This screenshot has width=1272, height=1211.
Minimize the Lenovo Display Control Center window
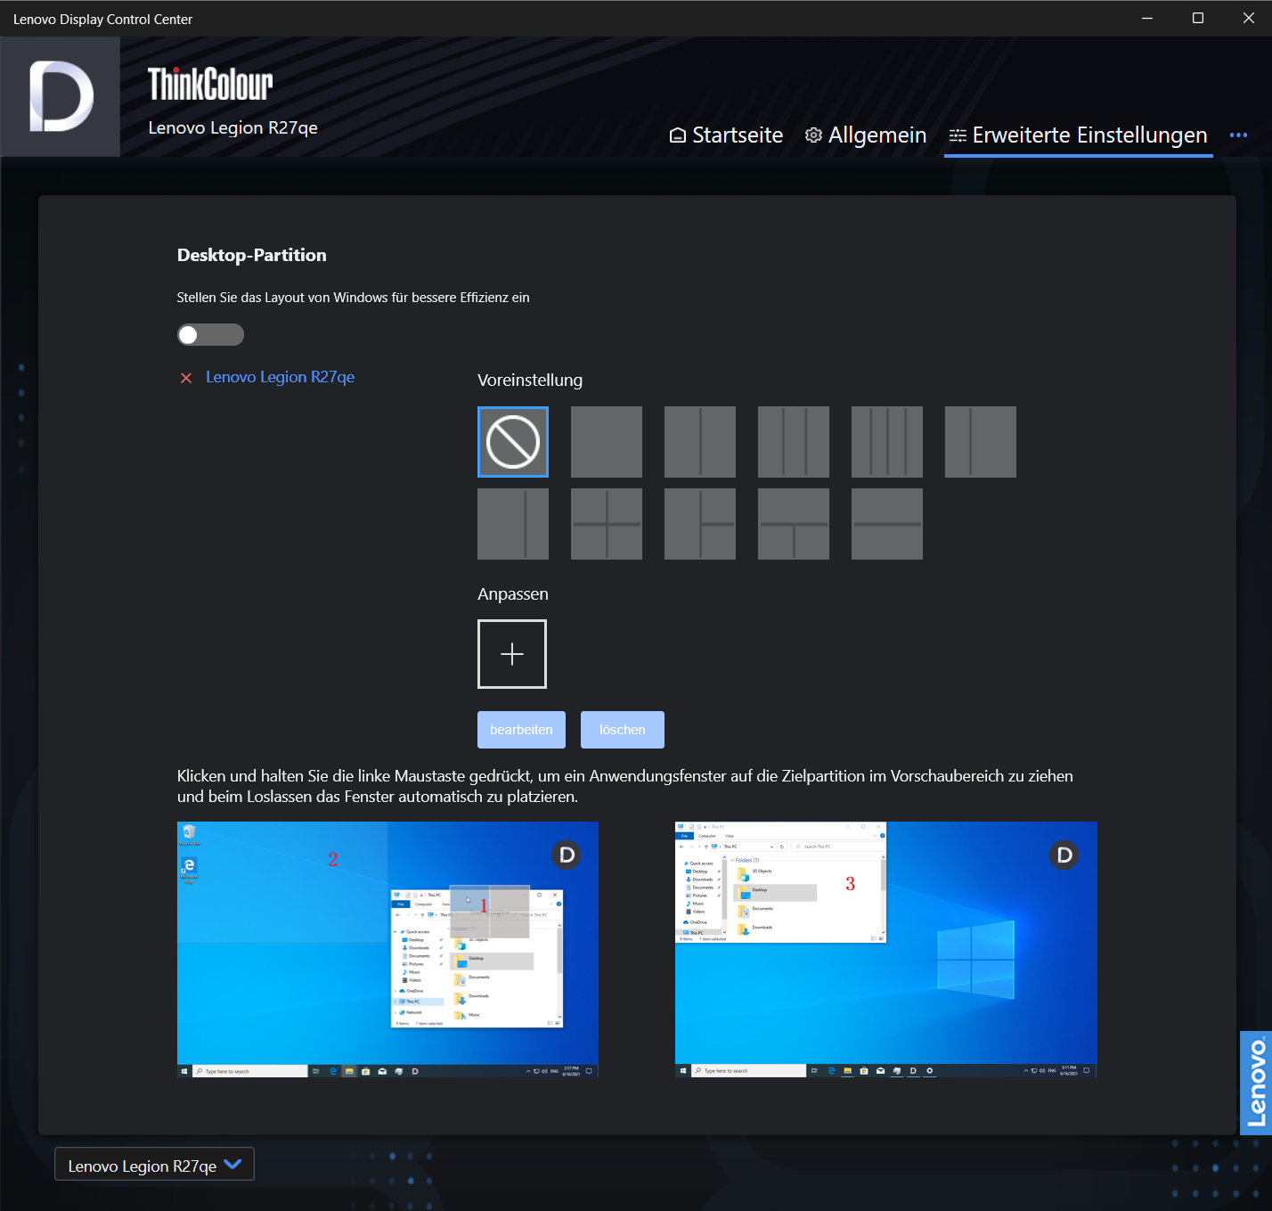tap(1147, 18)
